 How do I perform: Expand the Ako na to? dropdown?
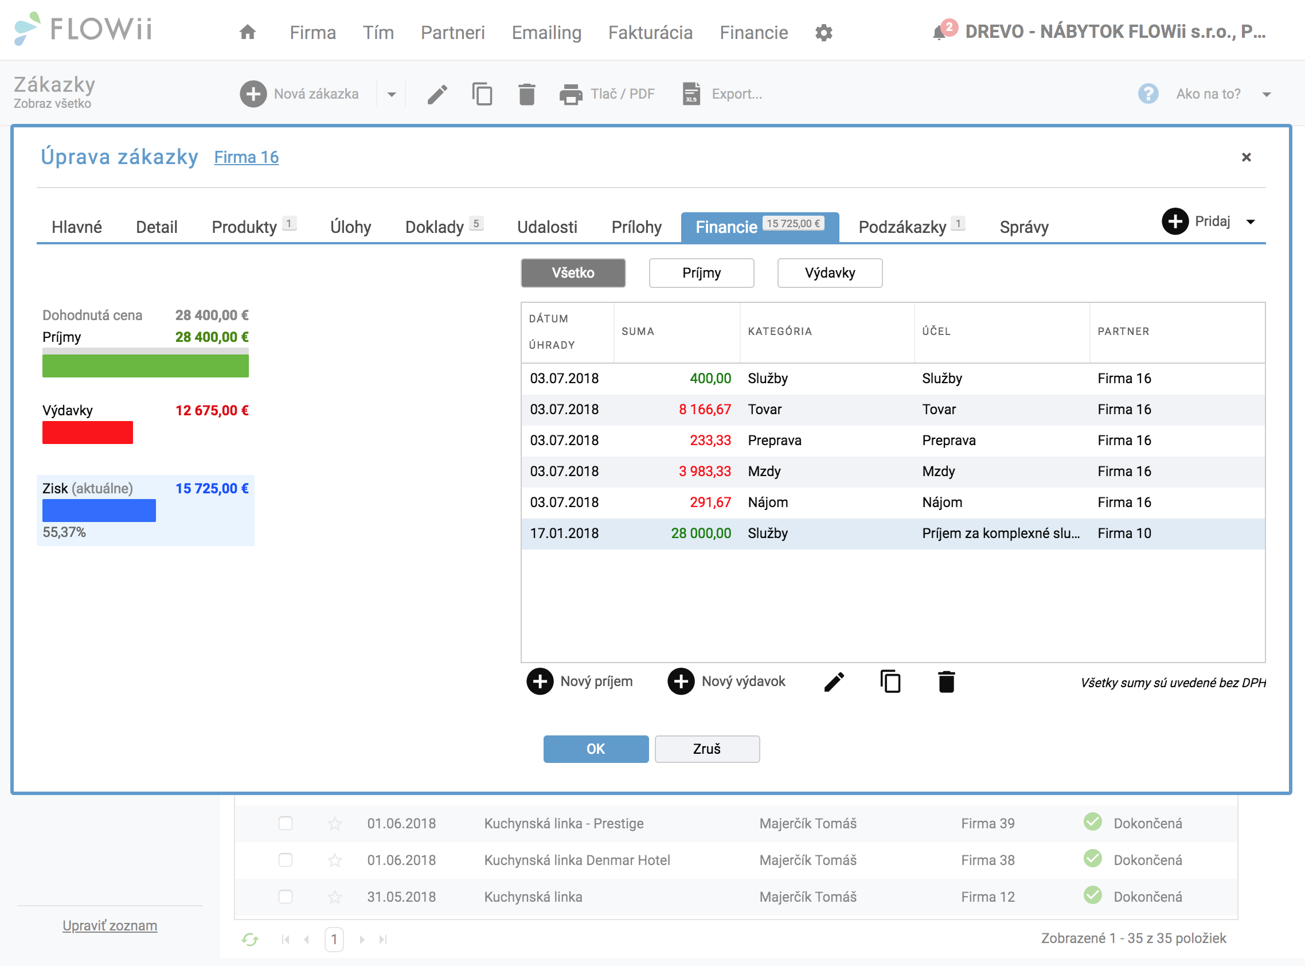point(1267,94)
